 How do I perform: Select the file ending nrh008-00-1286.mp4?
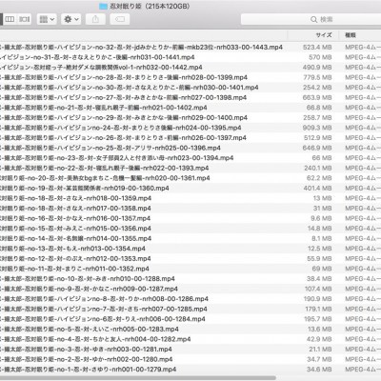190,299
